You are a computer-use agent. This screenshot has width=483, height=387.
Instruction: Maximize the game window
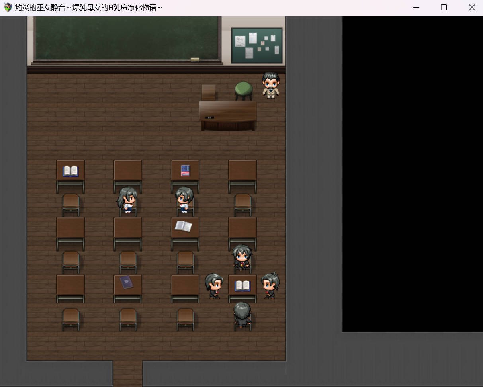pos(444,8)
